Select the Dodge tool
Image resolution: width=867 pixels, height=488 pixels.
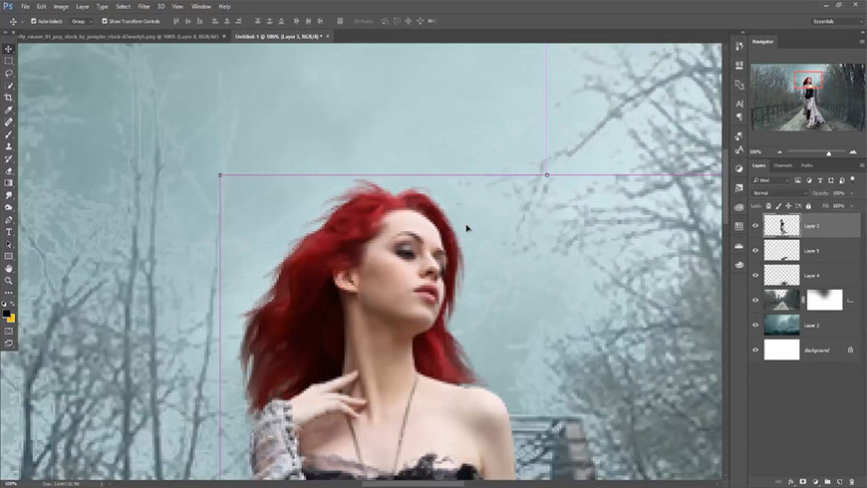(8, 207)
